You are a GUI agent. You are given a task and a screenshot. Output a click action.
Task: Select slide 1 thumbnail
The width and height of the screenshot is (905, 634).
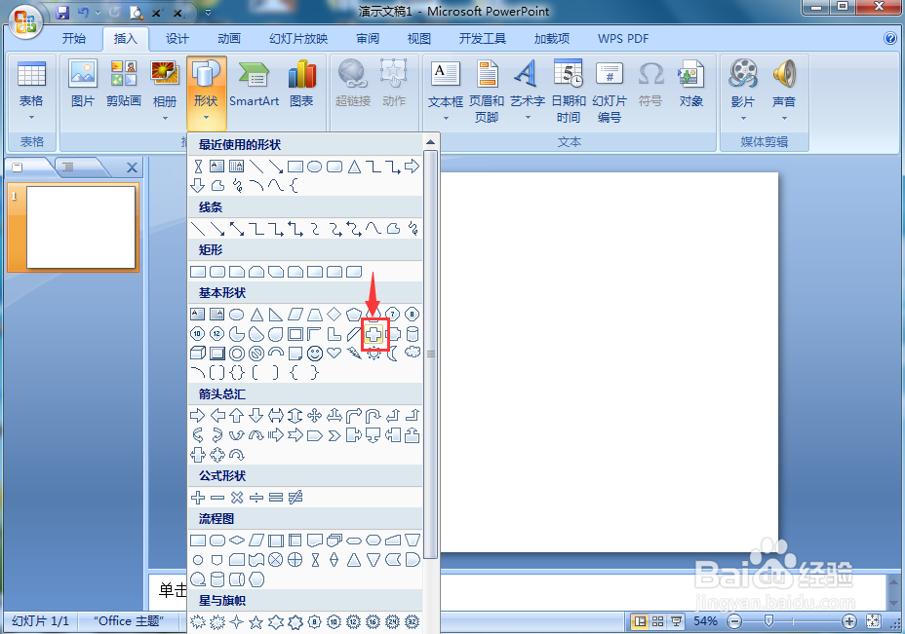[x=81, y=227]
